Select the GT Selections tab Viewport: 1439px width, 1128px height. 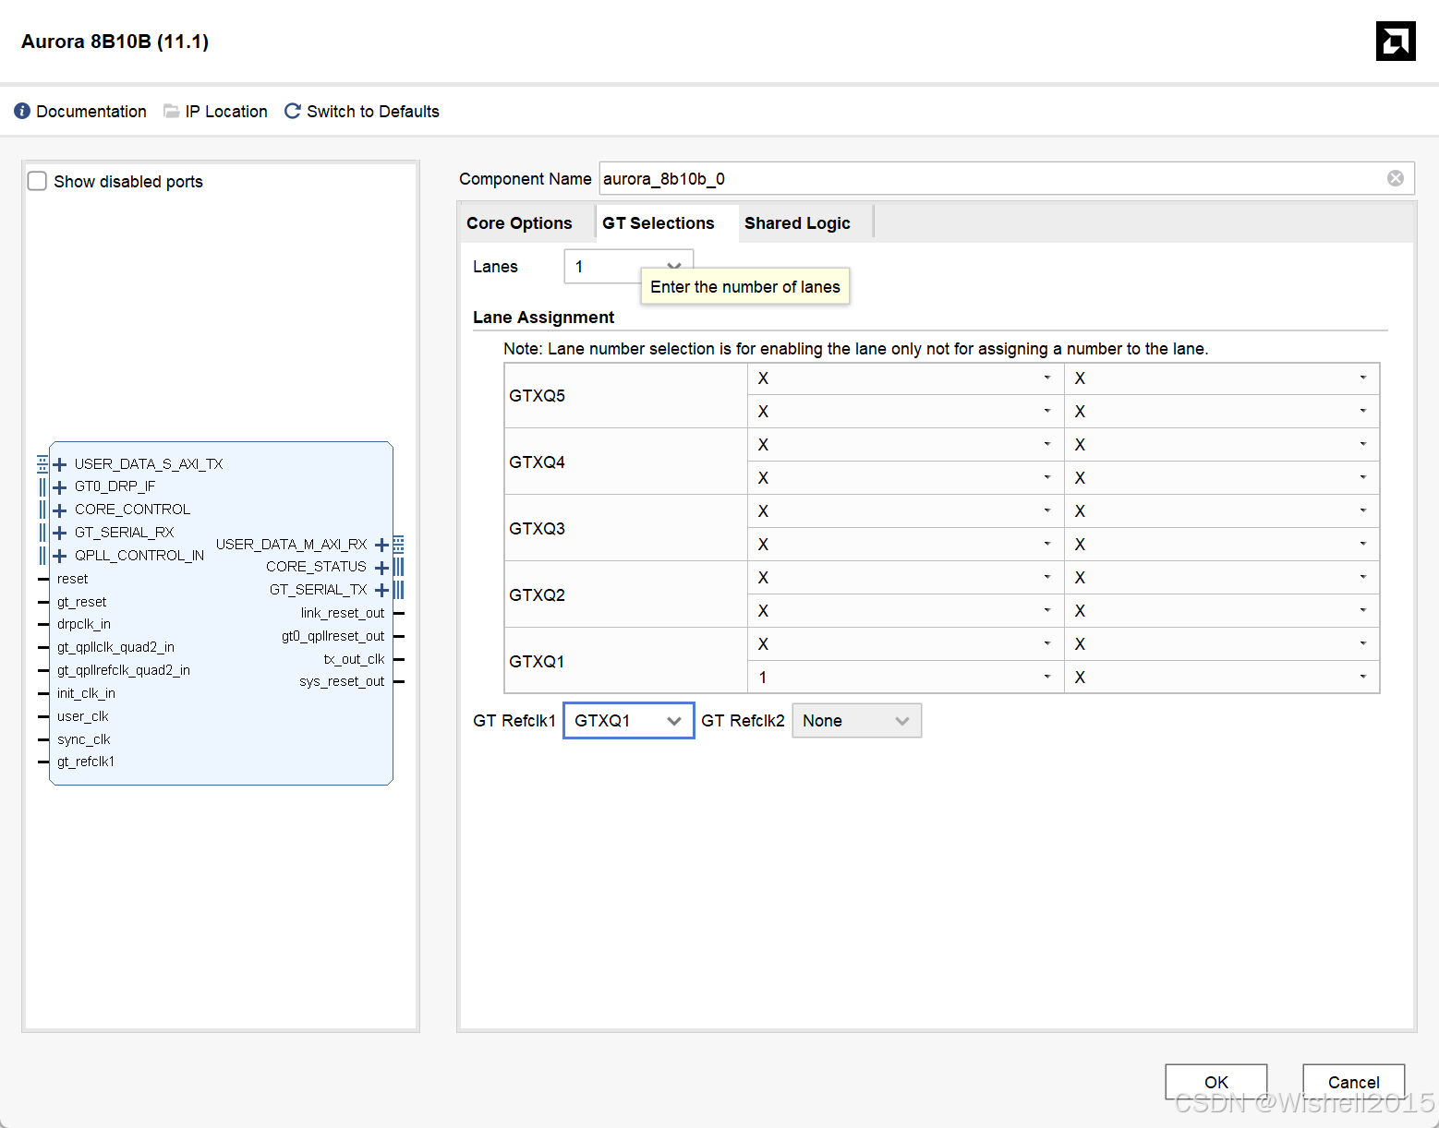(x=659, y=223)
